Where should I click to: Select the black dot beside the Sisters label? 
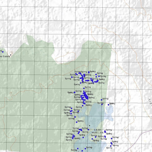click(x=11, y=55)
